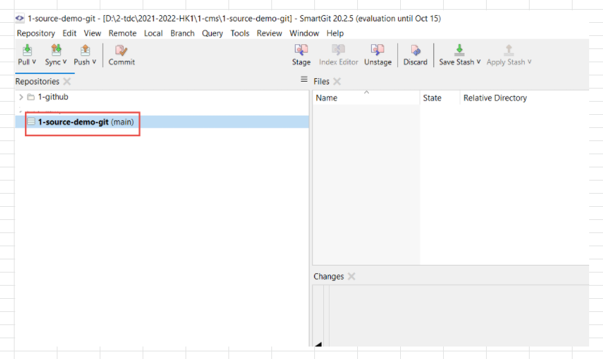
Task: Click the Stage toolbar icon
Action: [301, 50]
